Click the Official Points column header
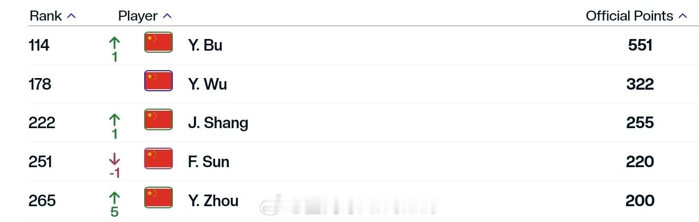 pos(629,16)
